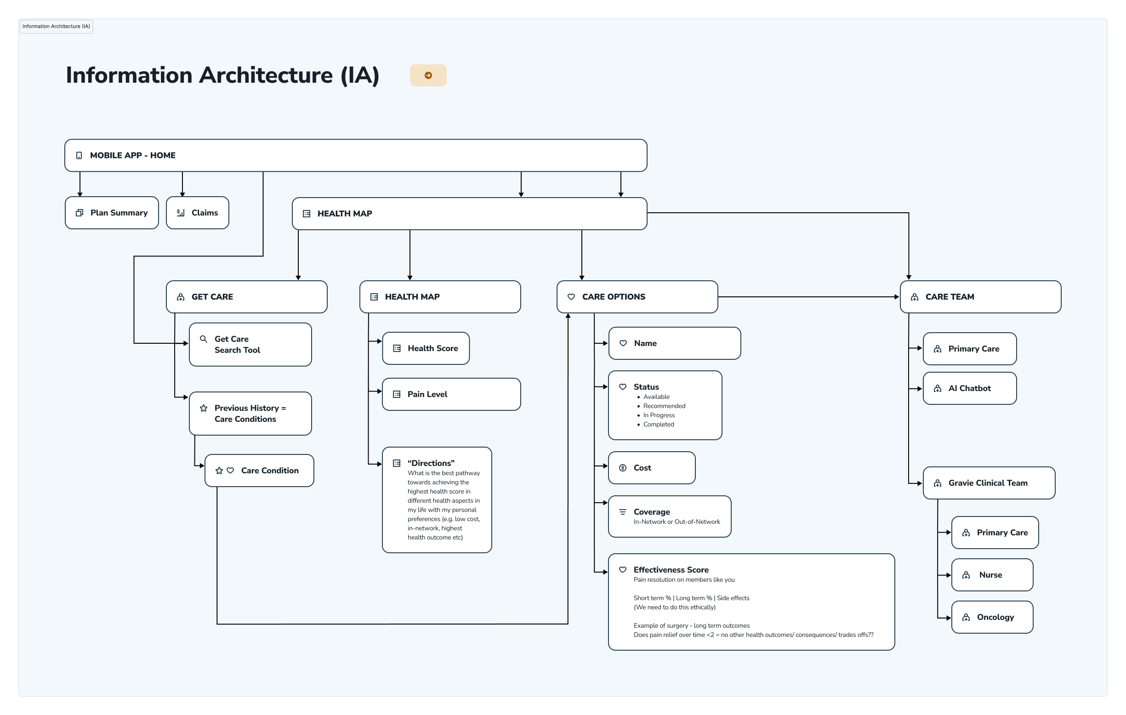
Task: Select the CARE TEAM heading text
Action: tap(950, 297)
